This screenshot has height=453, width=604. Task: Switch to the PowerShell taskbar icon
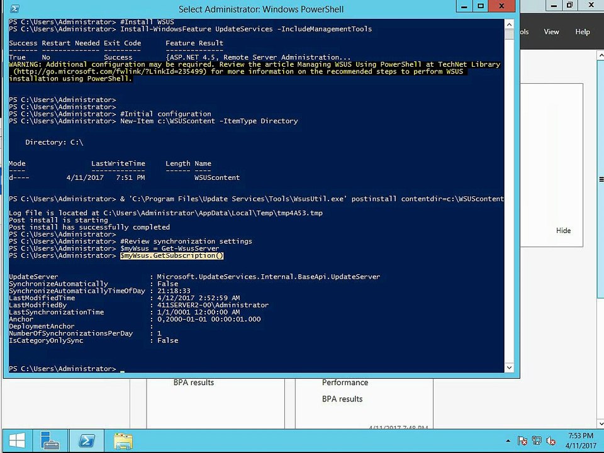(x=86, y=440)
